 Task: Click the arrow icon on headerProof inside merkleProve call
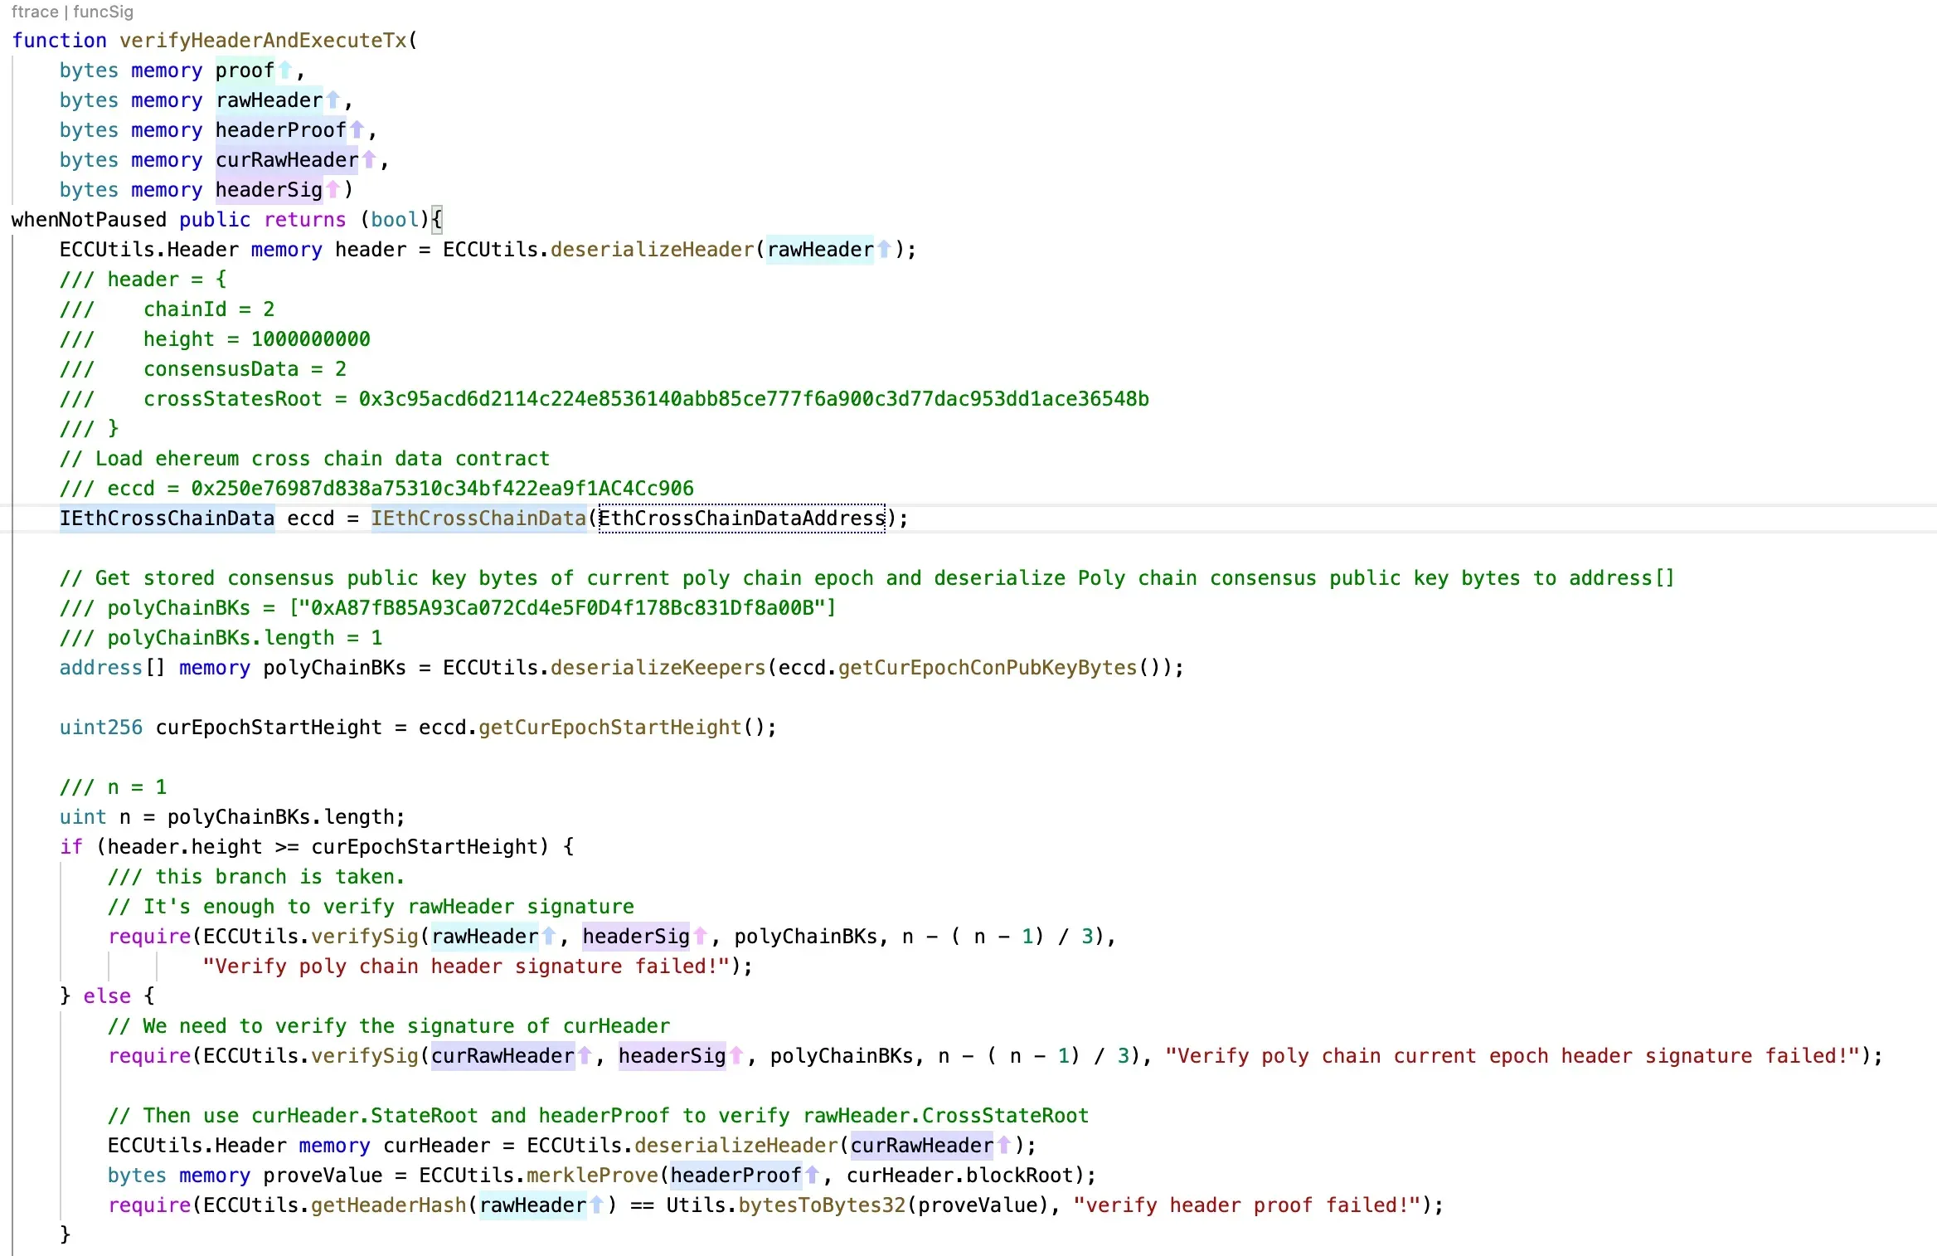(811, 1176)
